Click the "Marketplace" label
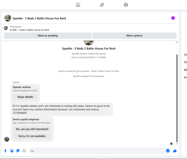The image size is (187, 159). coord(16,27)
